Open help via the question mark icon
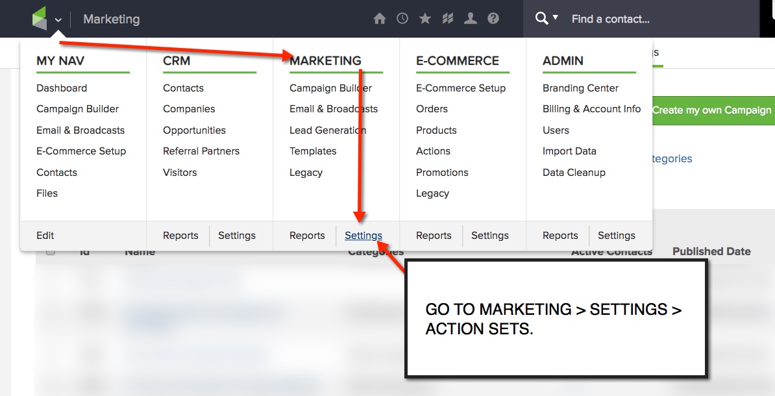The width and height of the screenshot is (775, 396). tap(493, 18)
